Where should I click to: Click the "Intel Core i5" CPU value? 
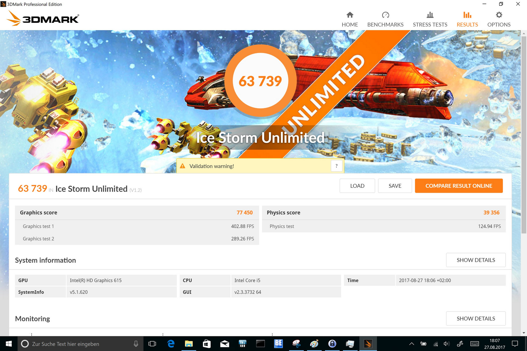[x=247, y=281]
